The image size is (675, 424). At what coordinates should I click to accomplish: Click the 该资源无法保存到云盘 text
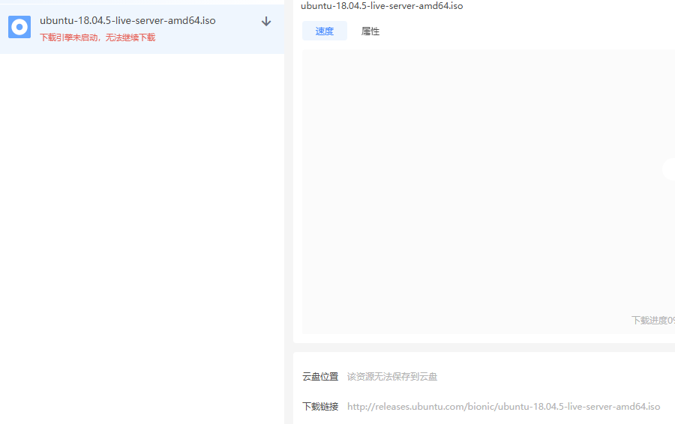coord(392,377)
